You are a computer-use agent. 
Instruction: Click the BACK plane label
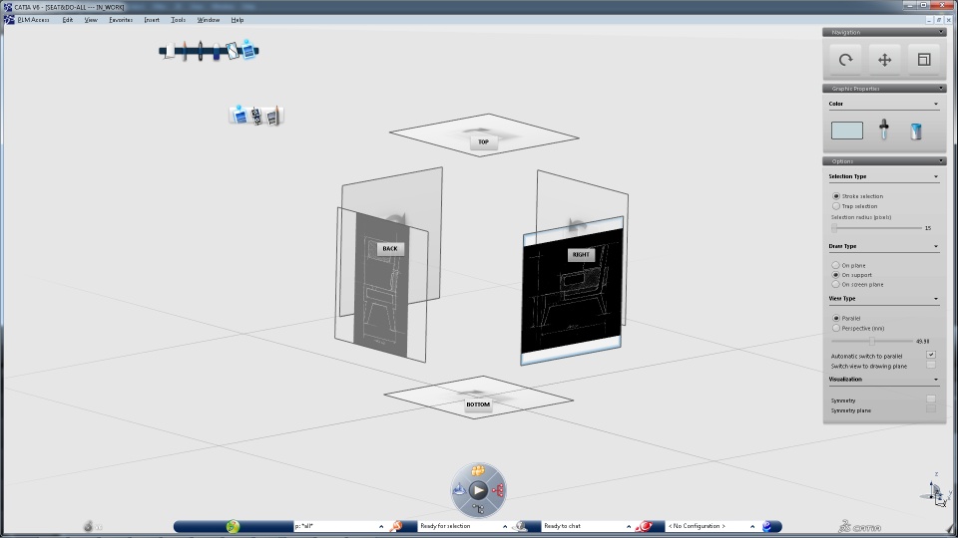(390, 249)
